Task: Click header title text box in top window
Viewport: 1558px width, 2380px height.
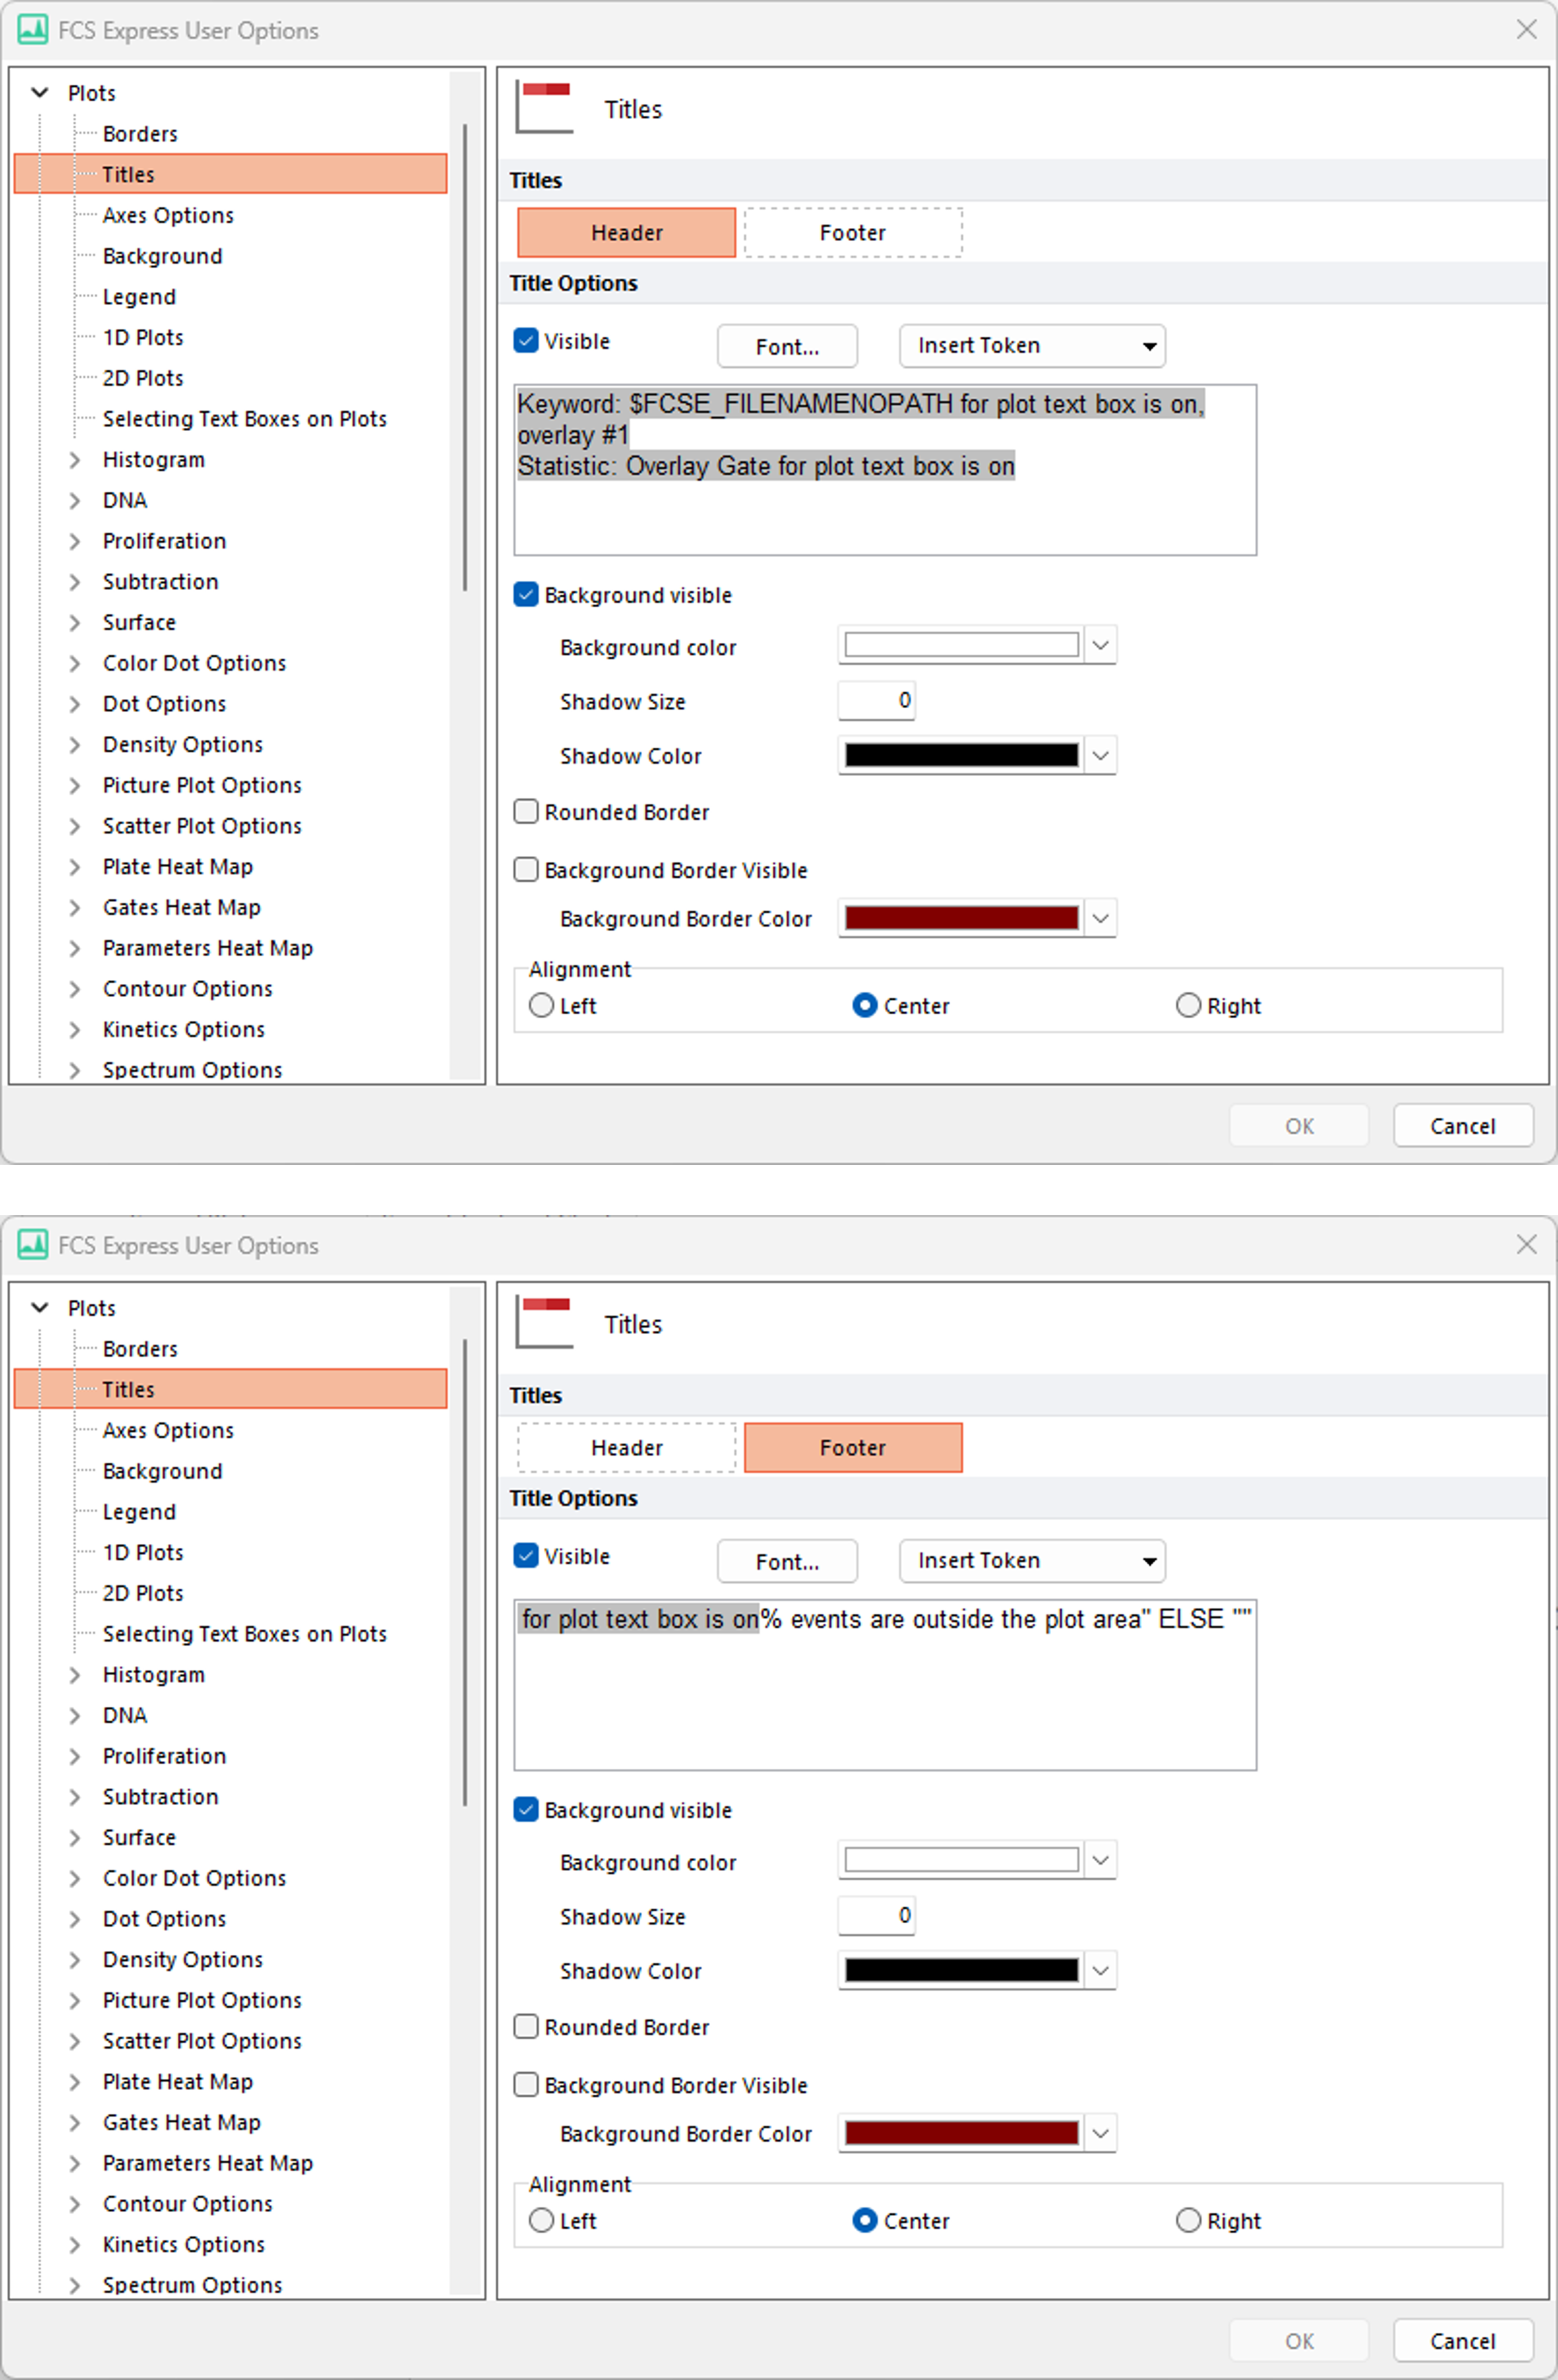Action: click(x=885, y=470)
